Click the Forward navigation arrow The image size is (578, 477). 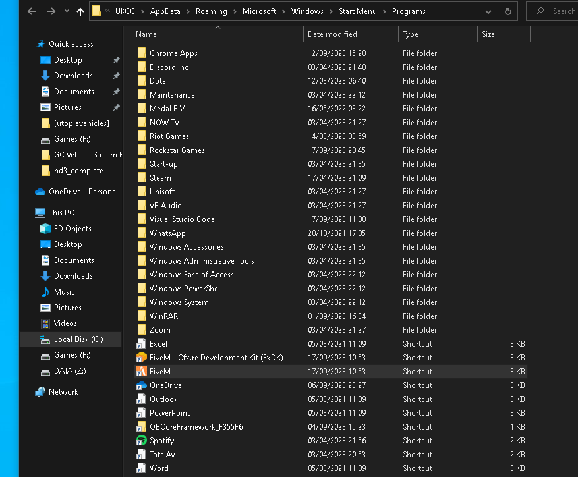(51, 11)
